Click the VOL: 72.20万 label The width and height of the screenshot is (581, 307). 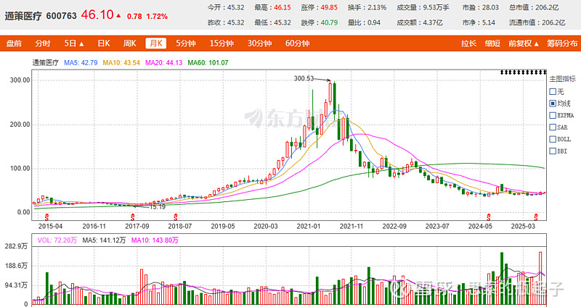click(x=57, y=240)
